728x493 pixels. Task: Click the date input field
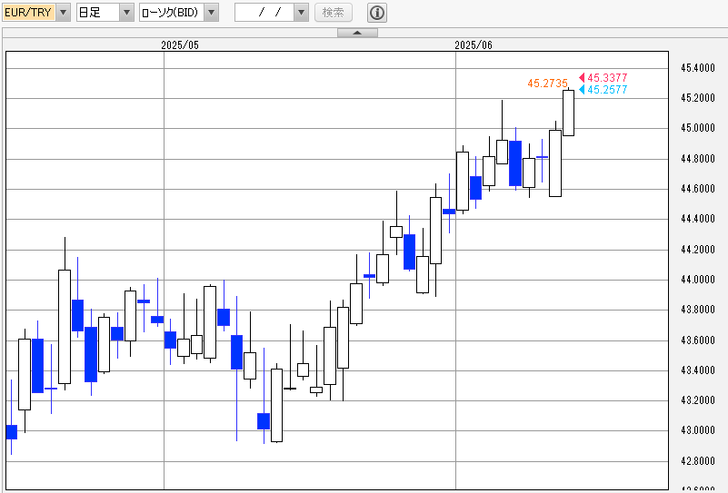pos(264,13)
